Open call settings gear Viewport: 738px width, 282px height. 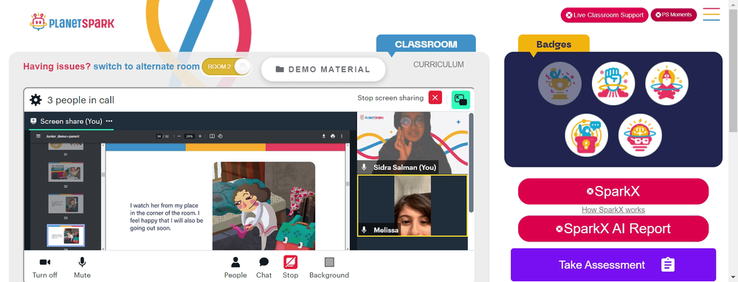(35, 100)
